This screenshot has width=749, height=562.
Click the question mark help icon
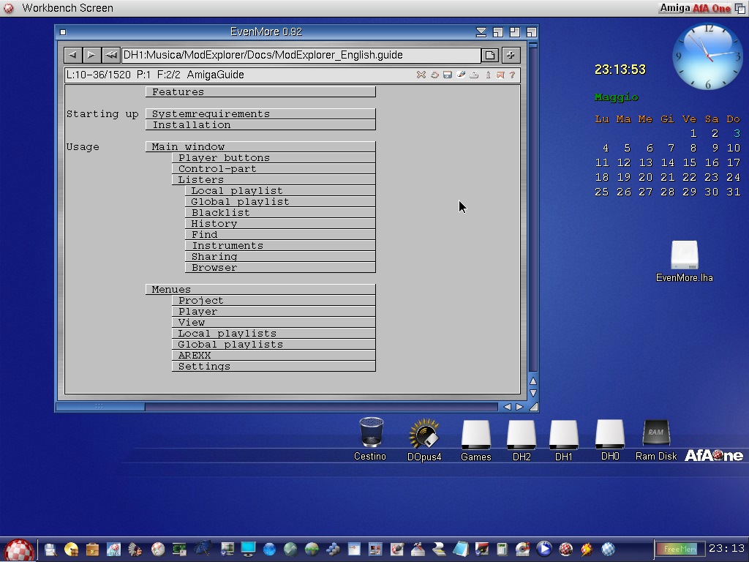512,75
